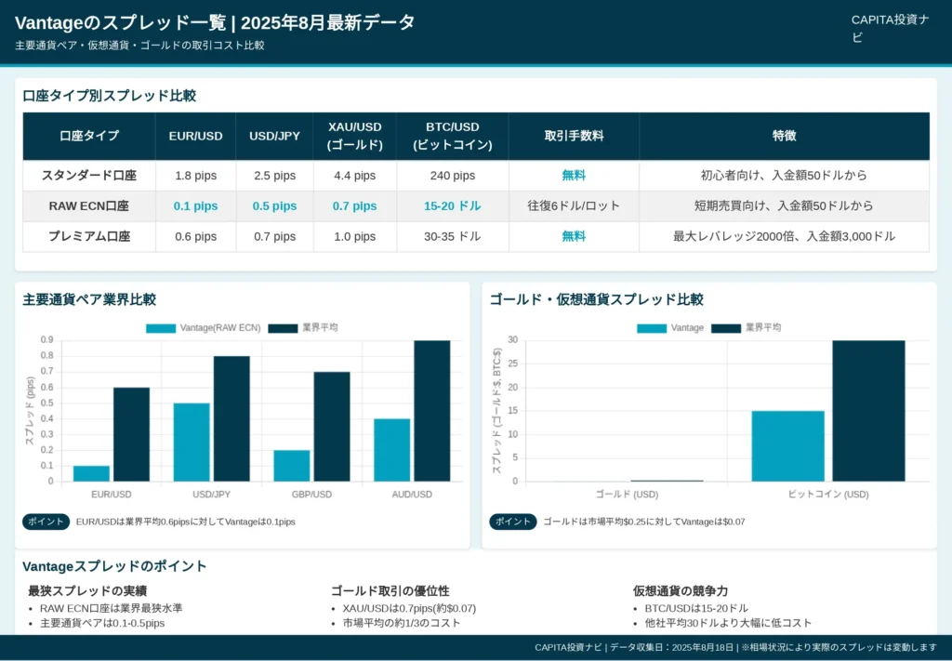This screenshot has width=952, height=661.
Task: Click 0.7 pips in the プレミアム口座 row
Action: pos(275,236)
